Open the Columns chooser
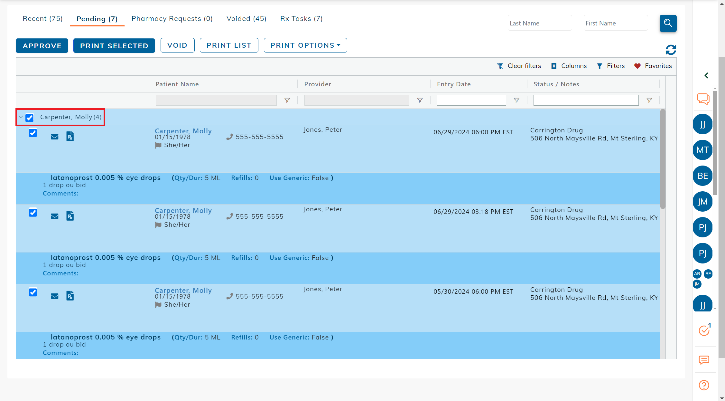725x401 pixels. coord(569,66)
